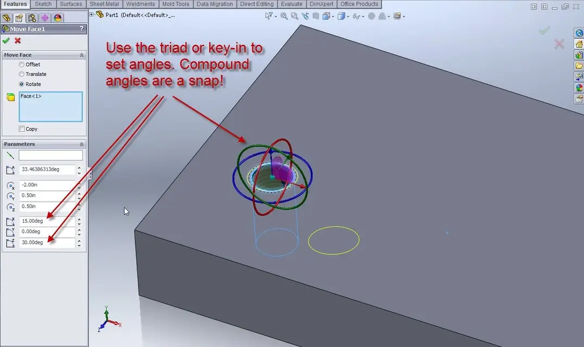Click the Section View icon
584x347 pixels.
click(x=315, y=16)
